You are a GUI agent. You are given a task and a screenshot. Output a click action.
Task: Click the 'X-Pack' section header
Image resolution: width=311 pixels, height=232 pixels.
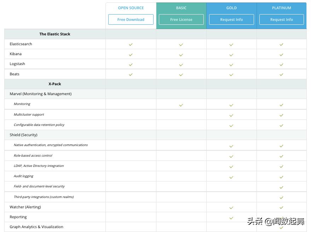click(x=55, y=84)
